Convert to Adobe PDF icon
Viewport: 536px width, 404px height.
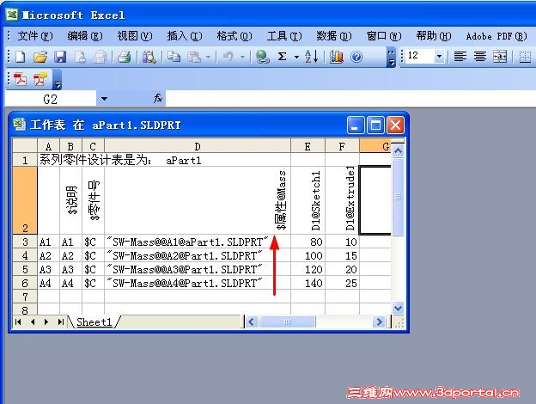click(x=20, y=80)
